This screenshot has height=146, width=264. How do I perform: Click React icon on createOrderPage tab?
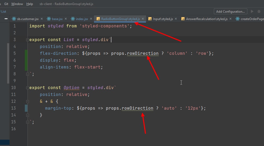click(x=238, y=19)
